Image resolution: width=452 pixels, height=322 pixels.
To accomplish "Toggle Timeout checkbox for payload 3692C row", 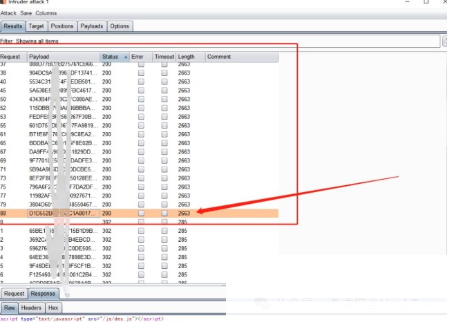I will pos(164,240).
